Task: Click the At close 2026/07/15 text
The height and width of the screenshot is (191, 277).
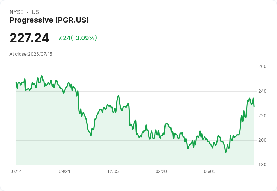Action: click(31, 54)
